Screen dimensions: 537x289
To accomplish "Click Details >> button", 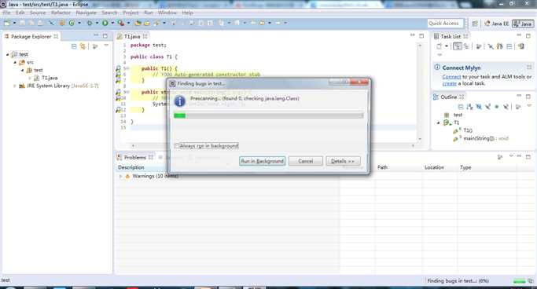I will 343,161.
